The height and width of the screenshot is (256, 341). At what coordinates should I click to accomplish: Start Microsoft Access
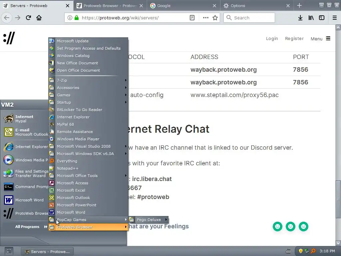(88, 183)
